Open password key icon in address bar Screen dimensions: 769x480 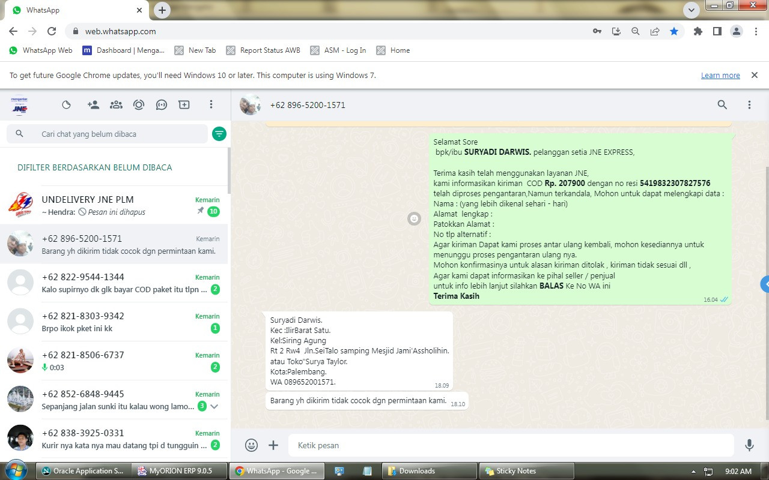(597, 31)
